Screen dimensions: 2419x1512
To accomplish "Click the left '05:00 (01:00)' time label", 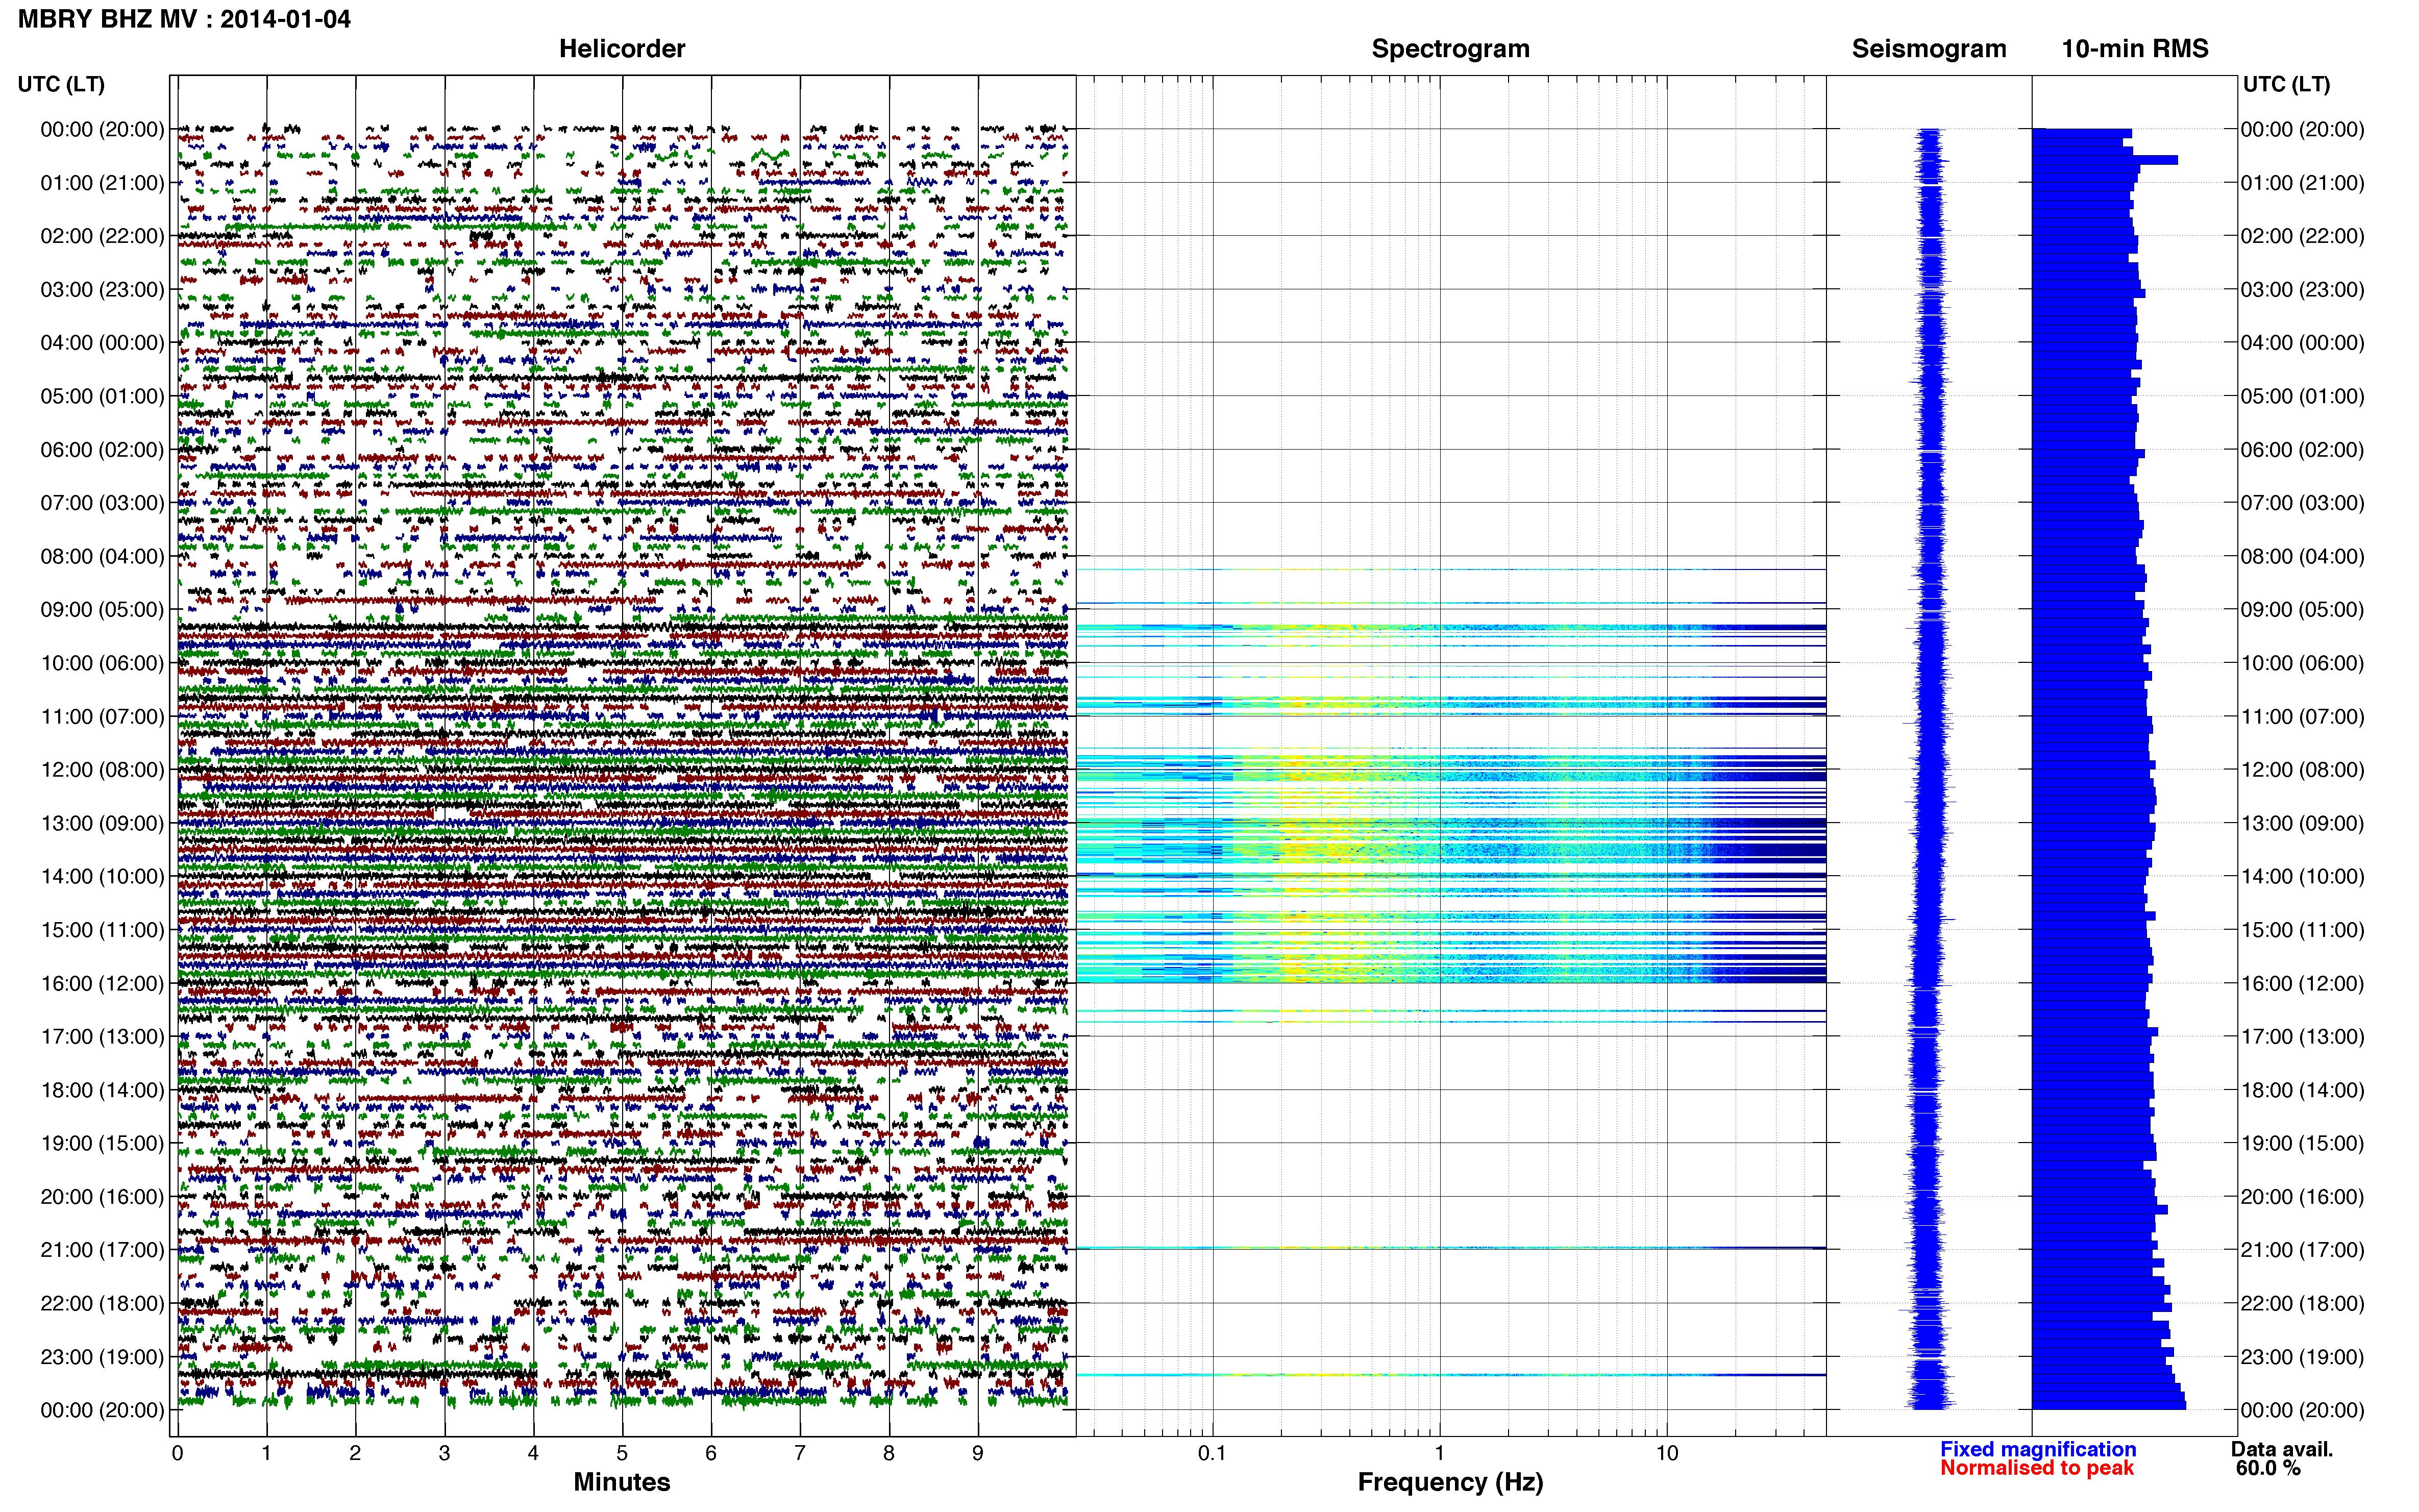I will point(102,396).
